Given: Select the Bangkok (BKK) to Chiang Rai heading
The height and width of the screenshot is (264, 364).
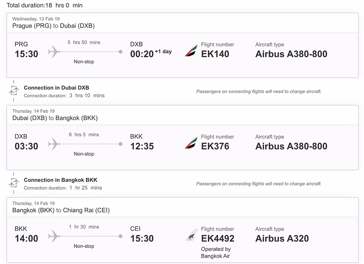Looking at the screenshot, I should tap(61, 210).
